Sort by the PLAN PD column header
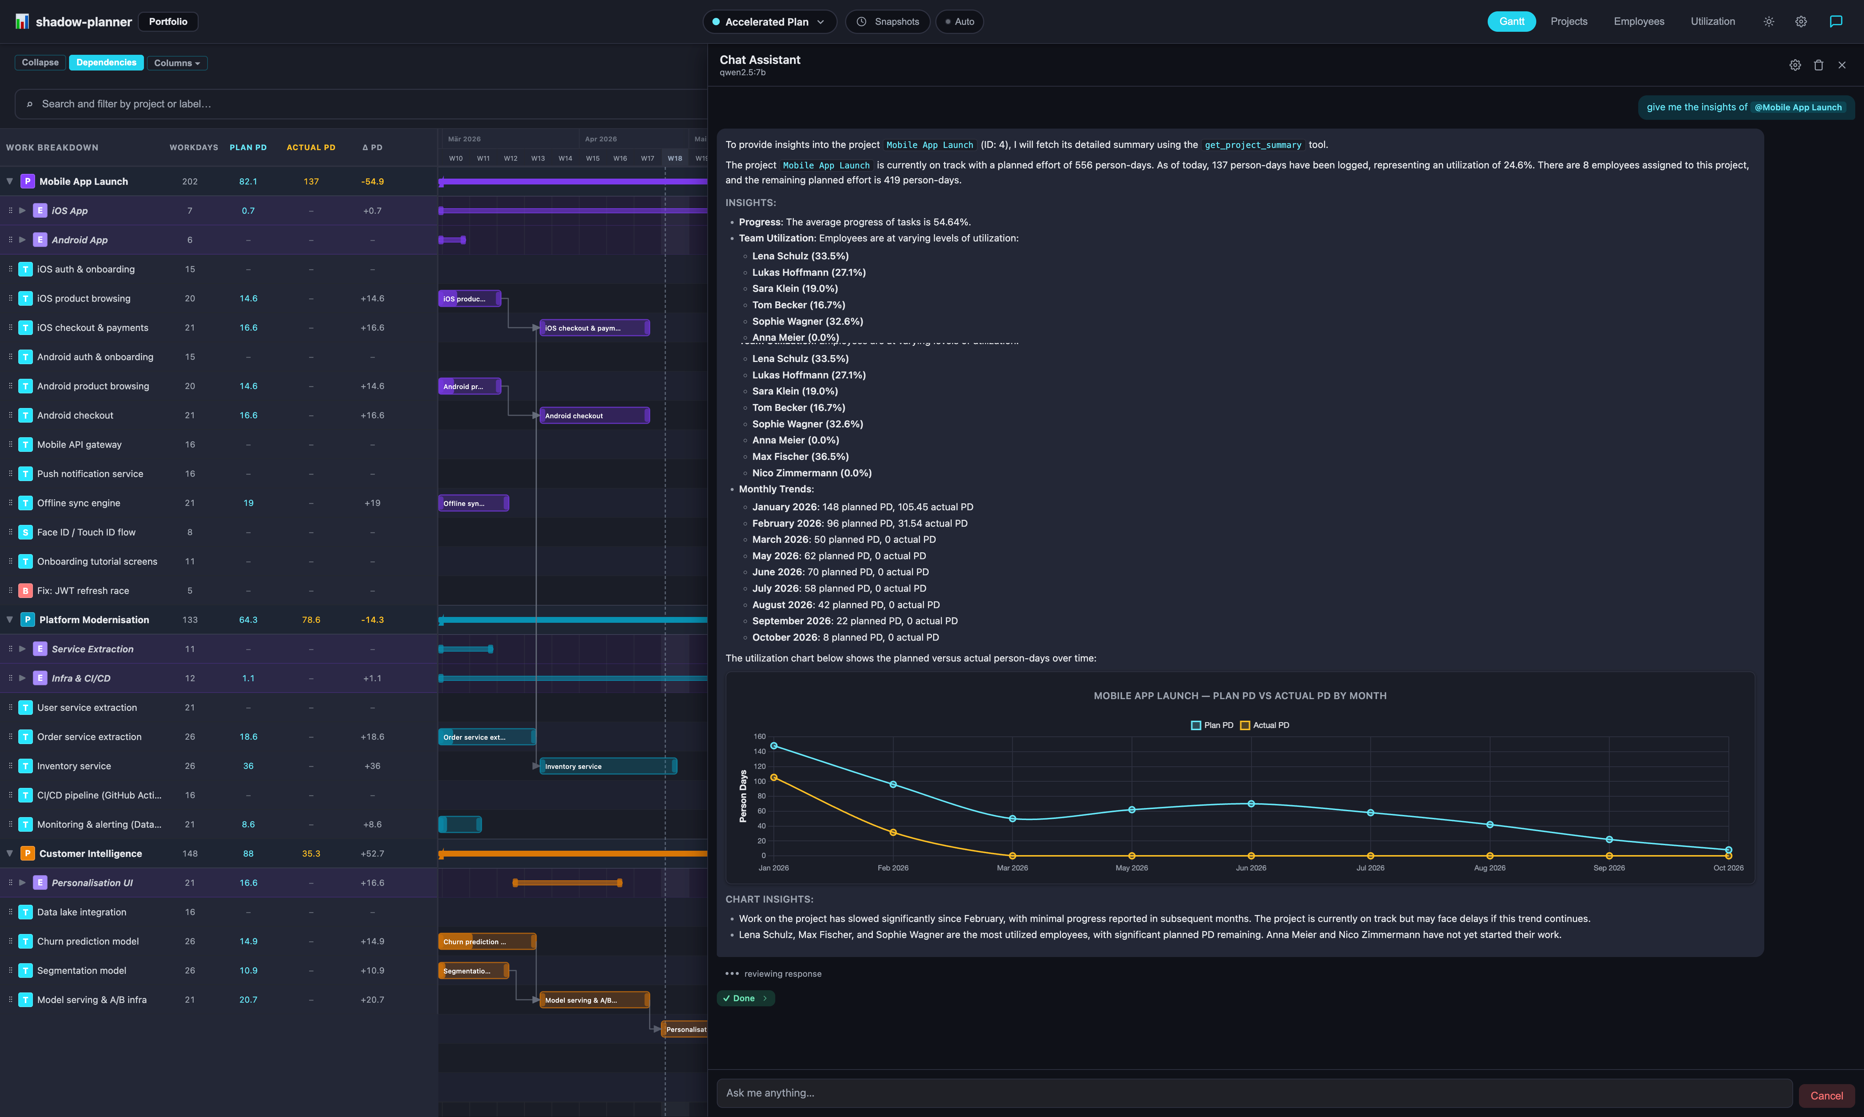 point(248,148)
